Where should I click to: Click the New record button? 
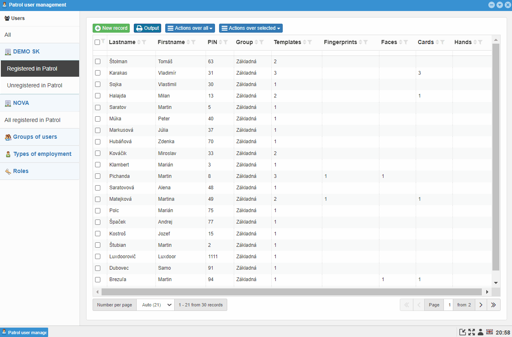coord(111,28)
